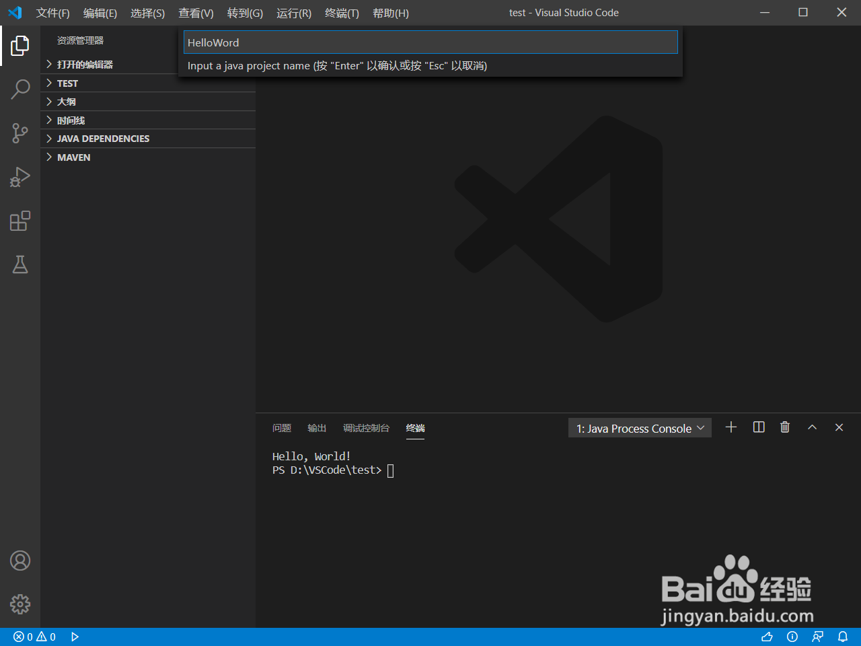Viewport: 861px width, 646px height.
Task: Expand the 大纲 outline section
Action: click(x=148, y=102)
